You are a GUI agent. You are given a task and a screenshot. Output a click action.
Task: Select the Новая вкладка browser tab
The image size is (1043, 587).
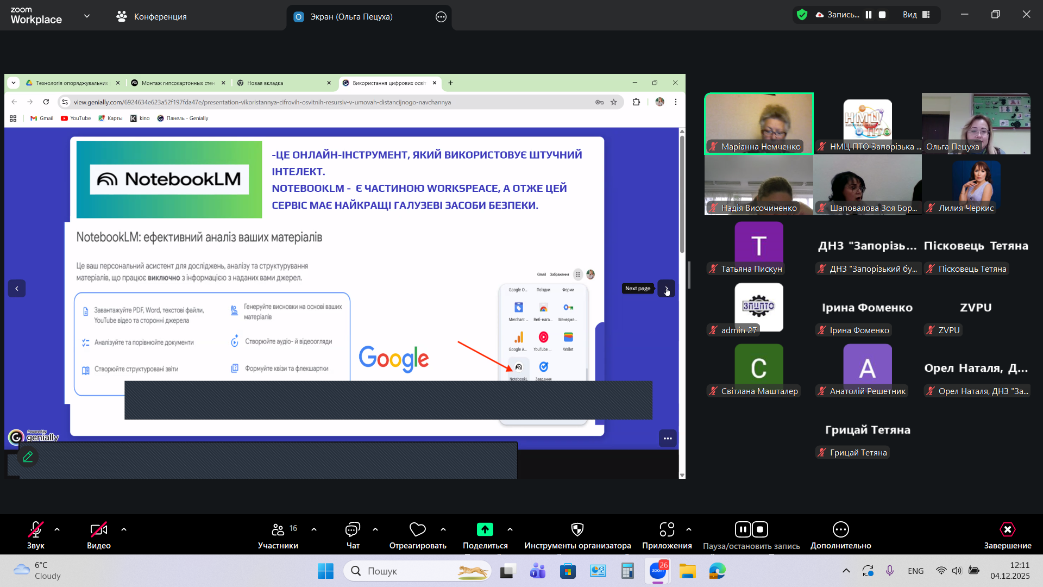coord(284,83)
